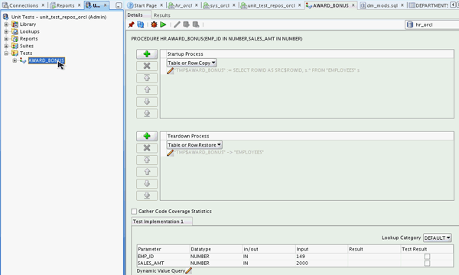Tick the Test Result checkbox for SALES_AMT
The height and width of the screenshot is (275, 459).
point(427,264)
